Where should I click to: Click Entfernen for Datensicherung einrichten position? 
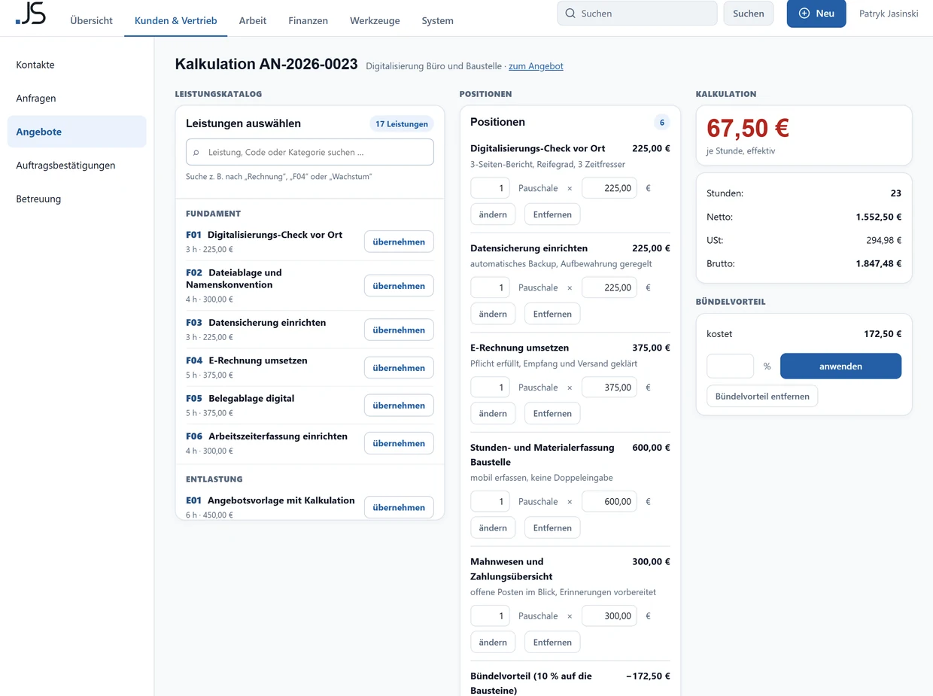(552, 314)
